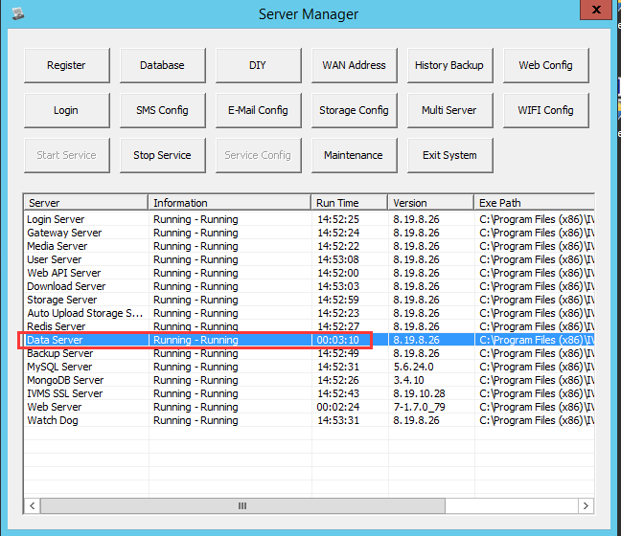Click Web Server version 7-1.7.0_79
This screenshot has width=621, height=536.
(x=419, y=408)
